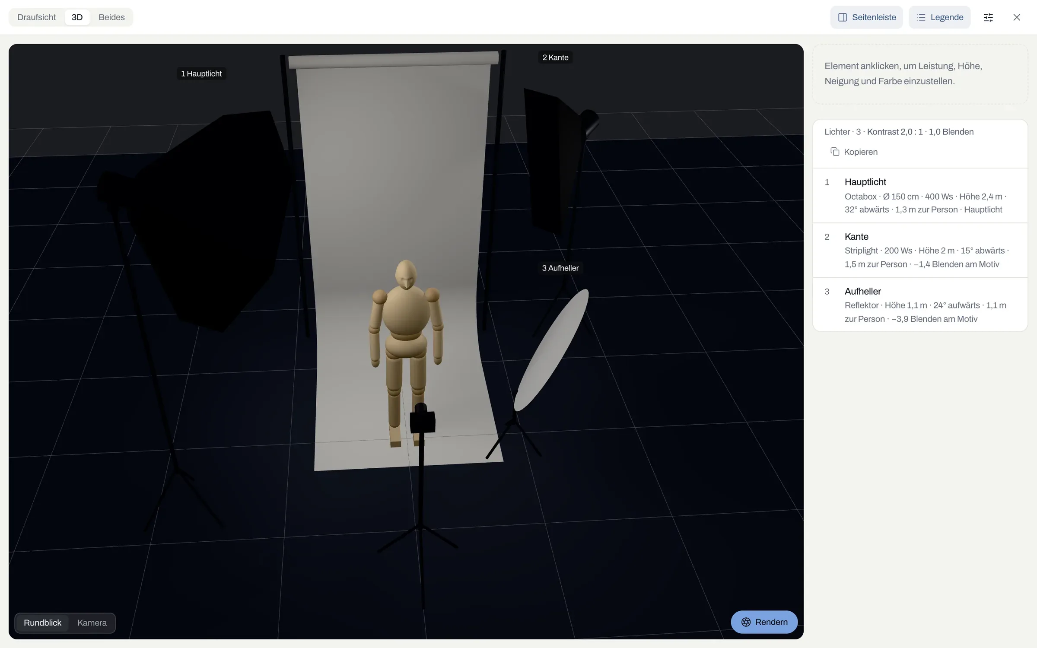Select the 3D view tab
This screenshot has height=648, width=1037.
[77, 17]
